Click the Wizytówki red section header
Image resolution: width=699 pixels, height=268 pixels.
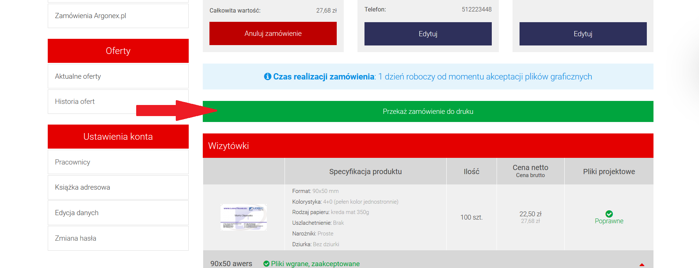pos(428,146)
